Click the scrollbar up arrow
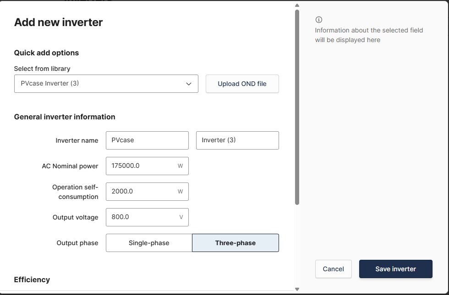The height and width of the screenshot is (295, 449). 297,5
